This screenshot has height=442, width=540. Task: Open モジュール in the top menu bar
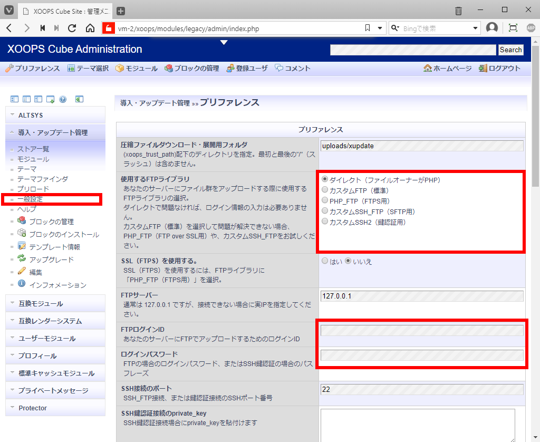click(x=137, y=68)
